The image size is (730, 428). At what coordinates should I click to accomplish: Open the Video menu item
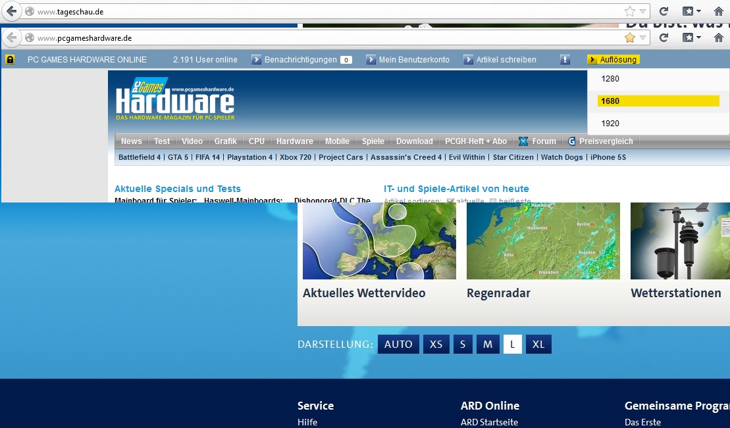click(x=192, y=141)
